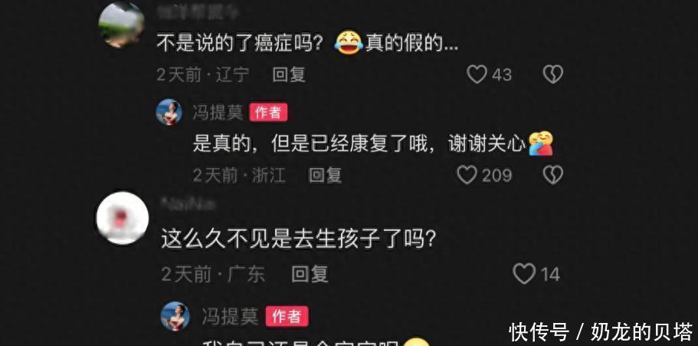Open 冯提莫 username in second reply

pyautogui.click(x=230, y=317)
